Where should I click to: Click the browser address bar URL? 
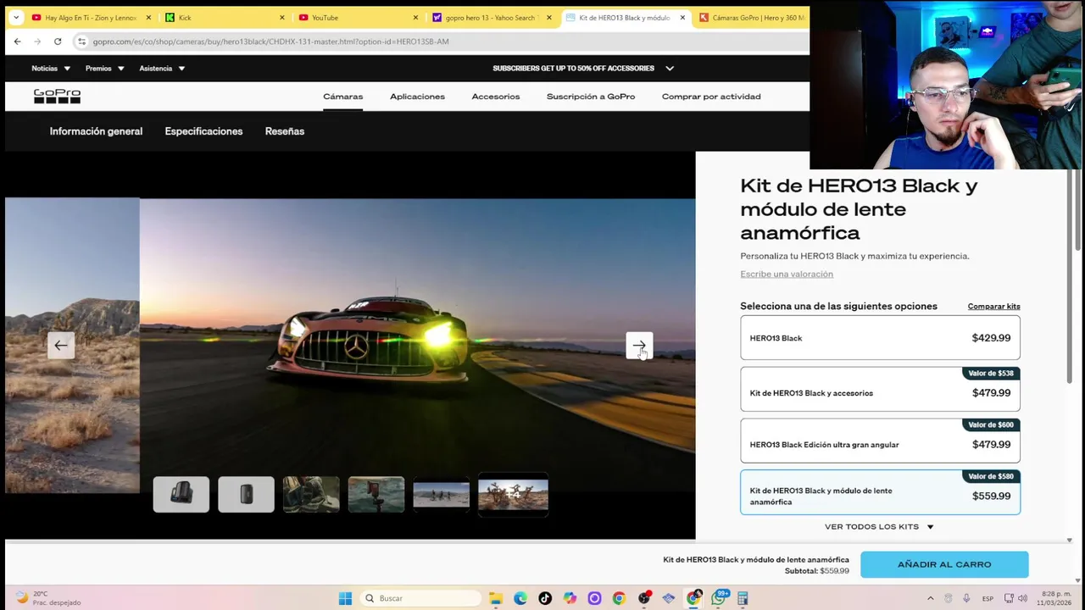[270, 41]
